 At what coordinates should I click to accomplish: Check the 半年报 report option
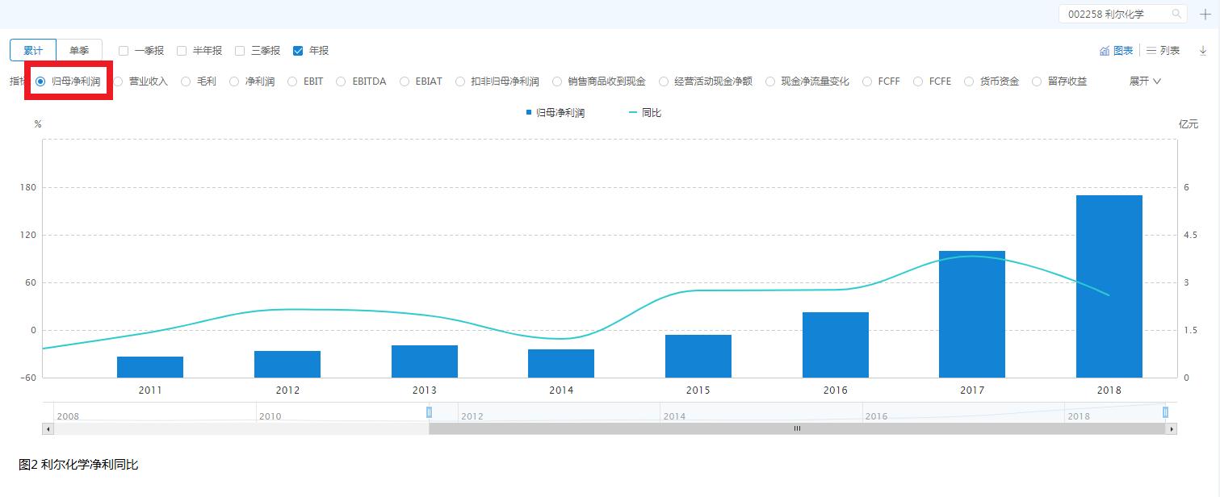[182, 51]
